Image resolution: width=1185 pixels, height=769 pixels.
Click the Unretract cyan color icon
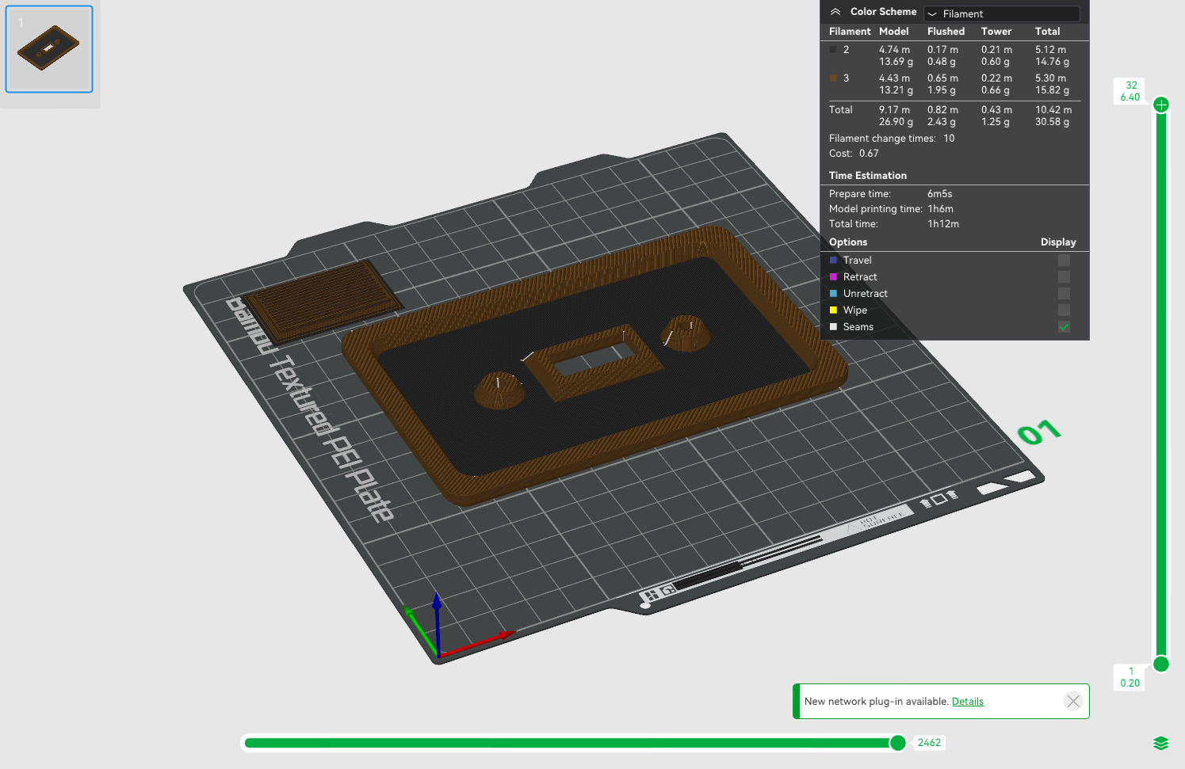pos(833,294)
